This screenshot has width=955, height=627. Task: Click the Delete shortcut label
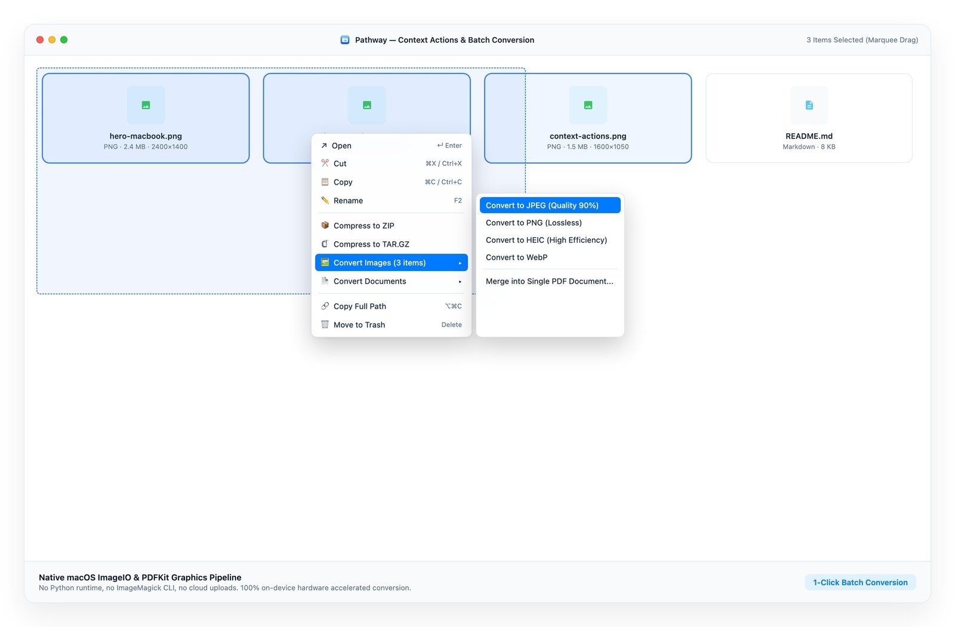point(451,325)
